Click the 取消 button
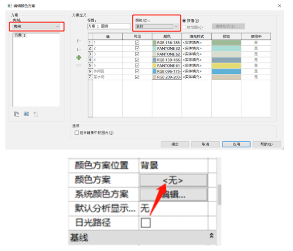 pyautogui.click(x=206, y=144)
